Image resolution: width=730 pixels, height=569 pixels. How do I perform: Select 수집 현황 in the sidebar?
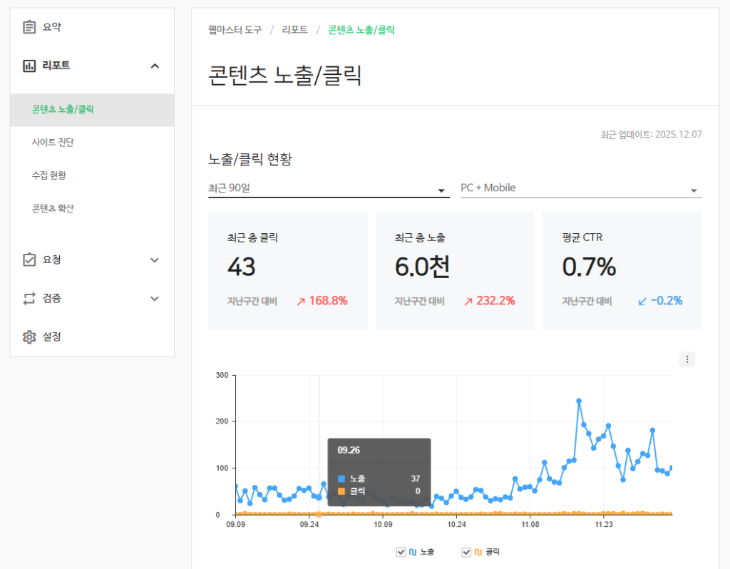[x=49, y=175]
